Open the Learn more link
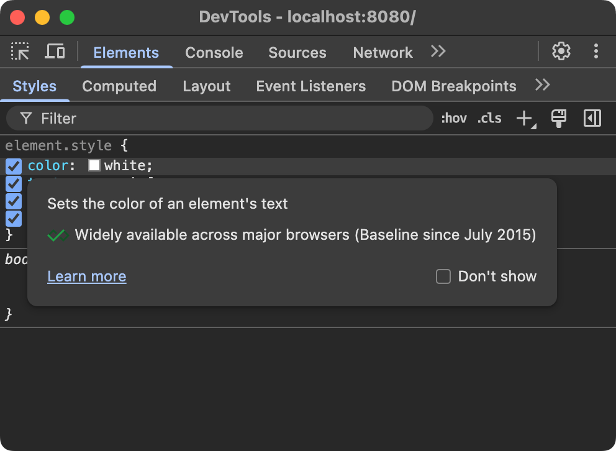616x451 pixels. 86,276
